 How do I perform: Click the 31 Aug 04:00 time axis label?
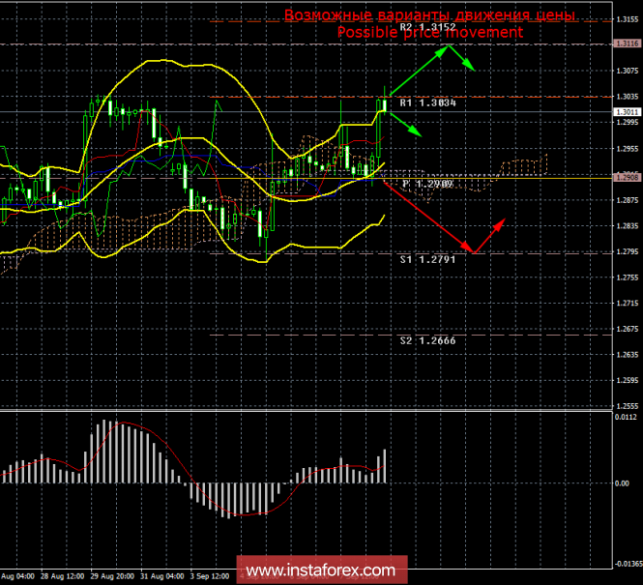[x=162, y=576]
